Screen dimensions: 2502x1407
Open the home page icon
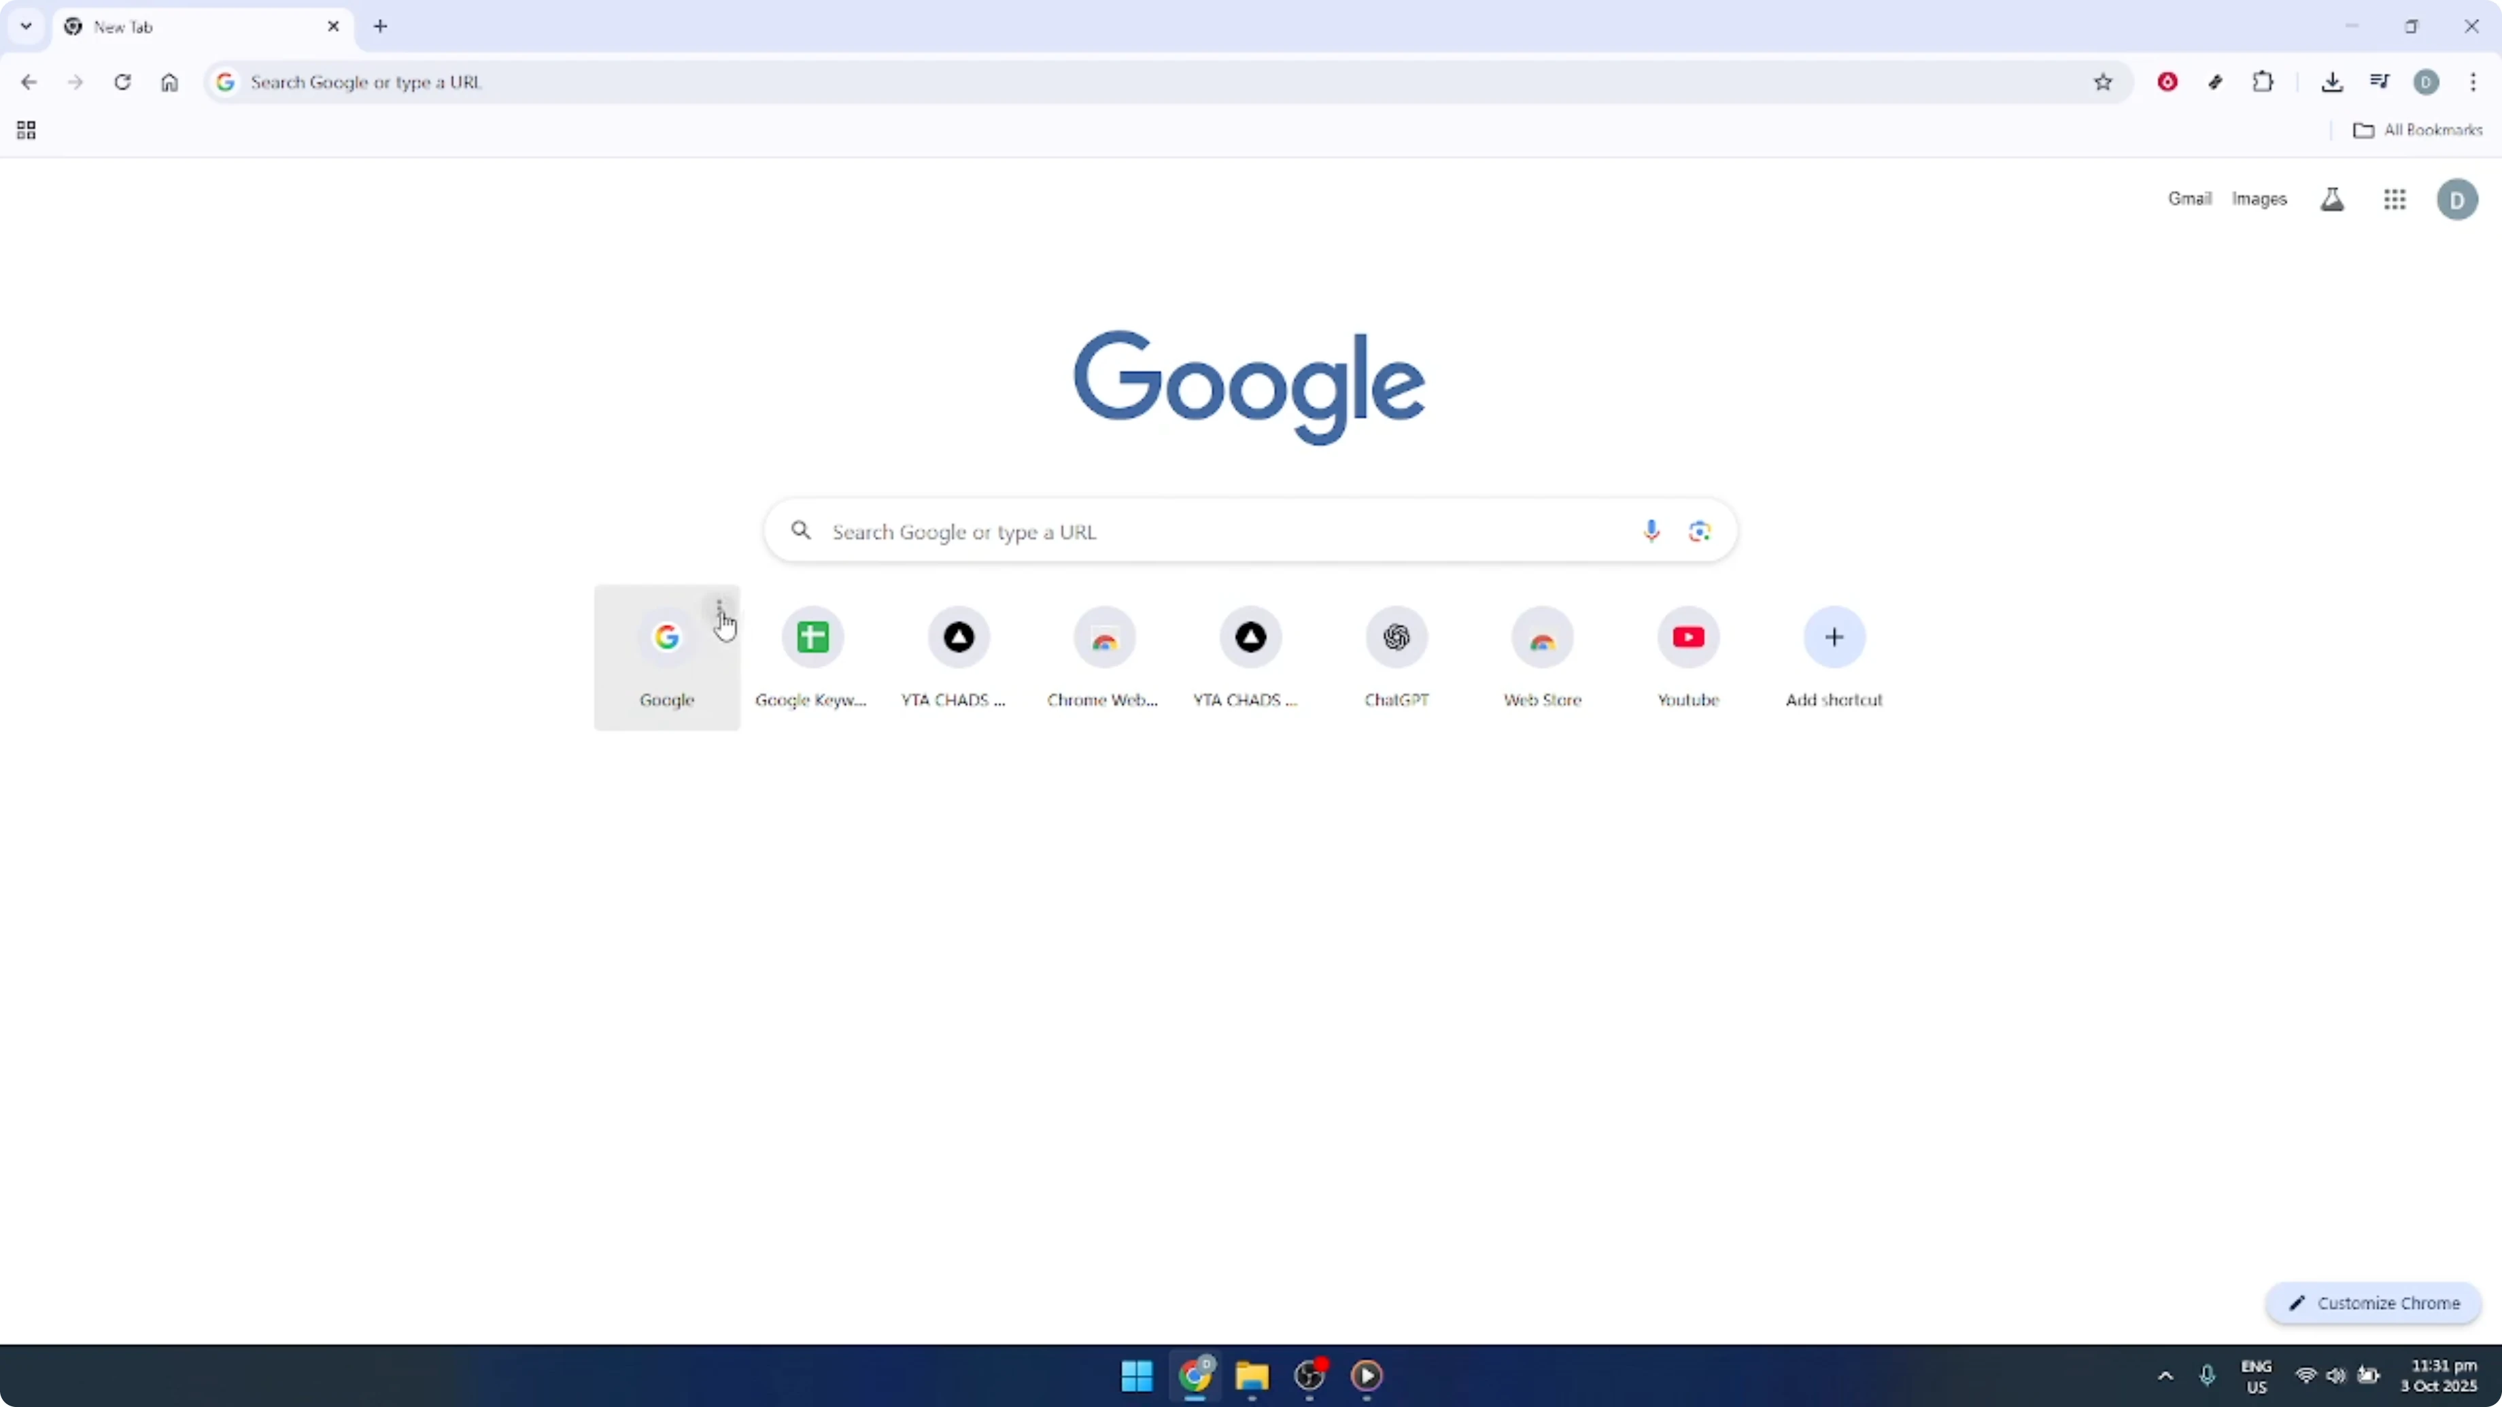coord(170,82)
